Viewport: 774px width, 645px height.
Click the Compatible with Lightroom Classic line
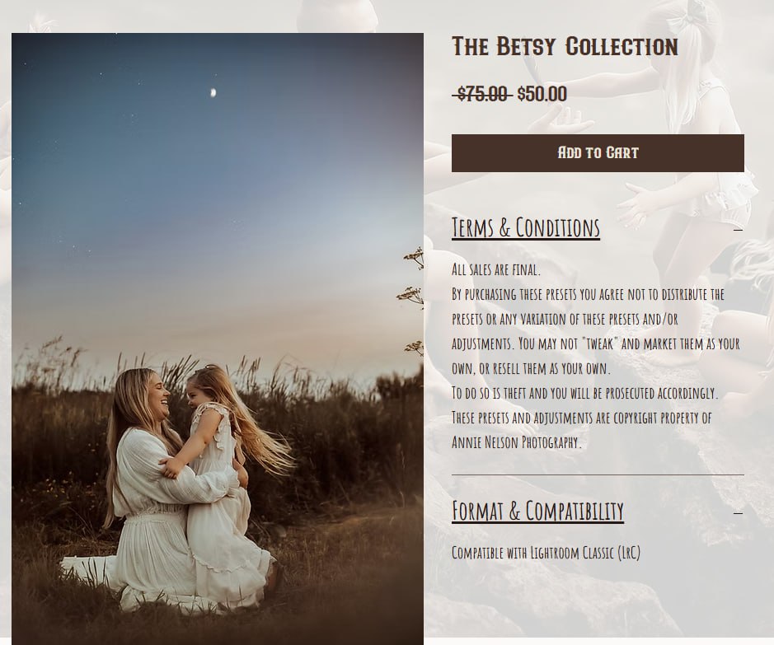point(546,552)
